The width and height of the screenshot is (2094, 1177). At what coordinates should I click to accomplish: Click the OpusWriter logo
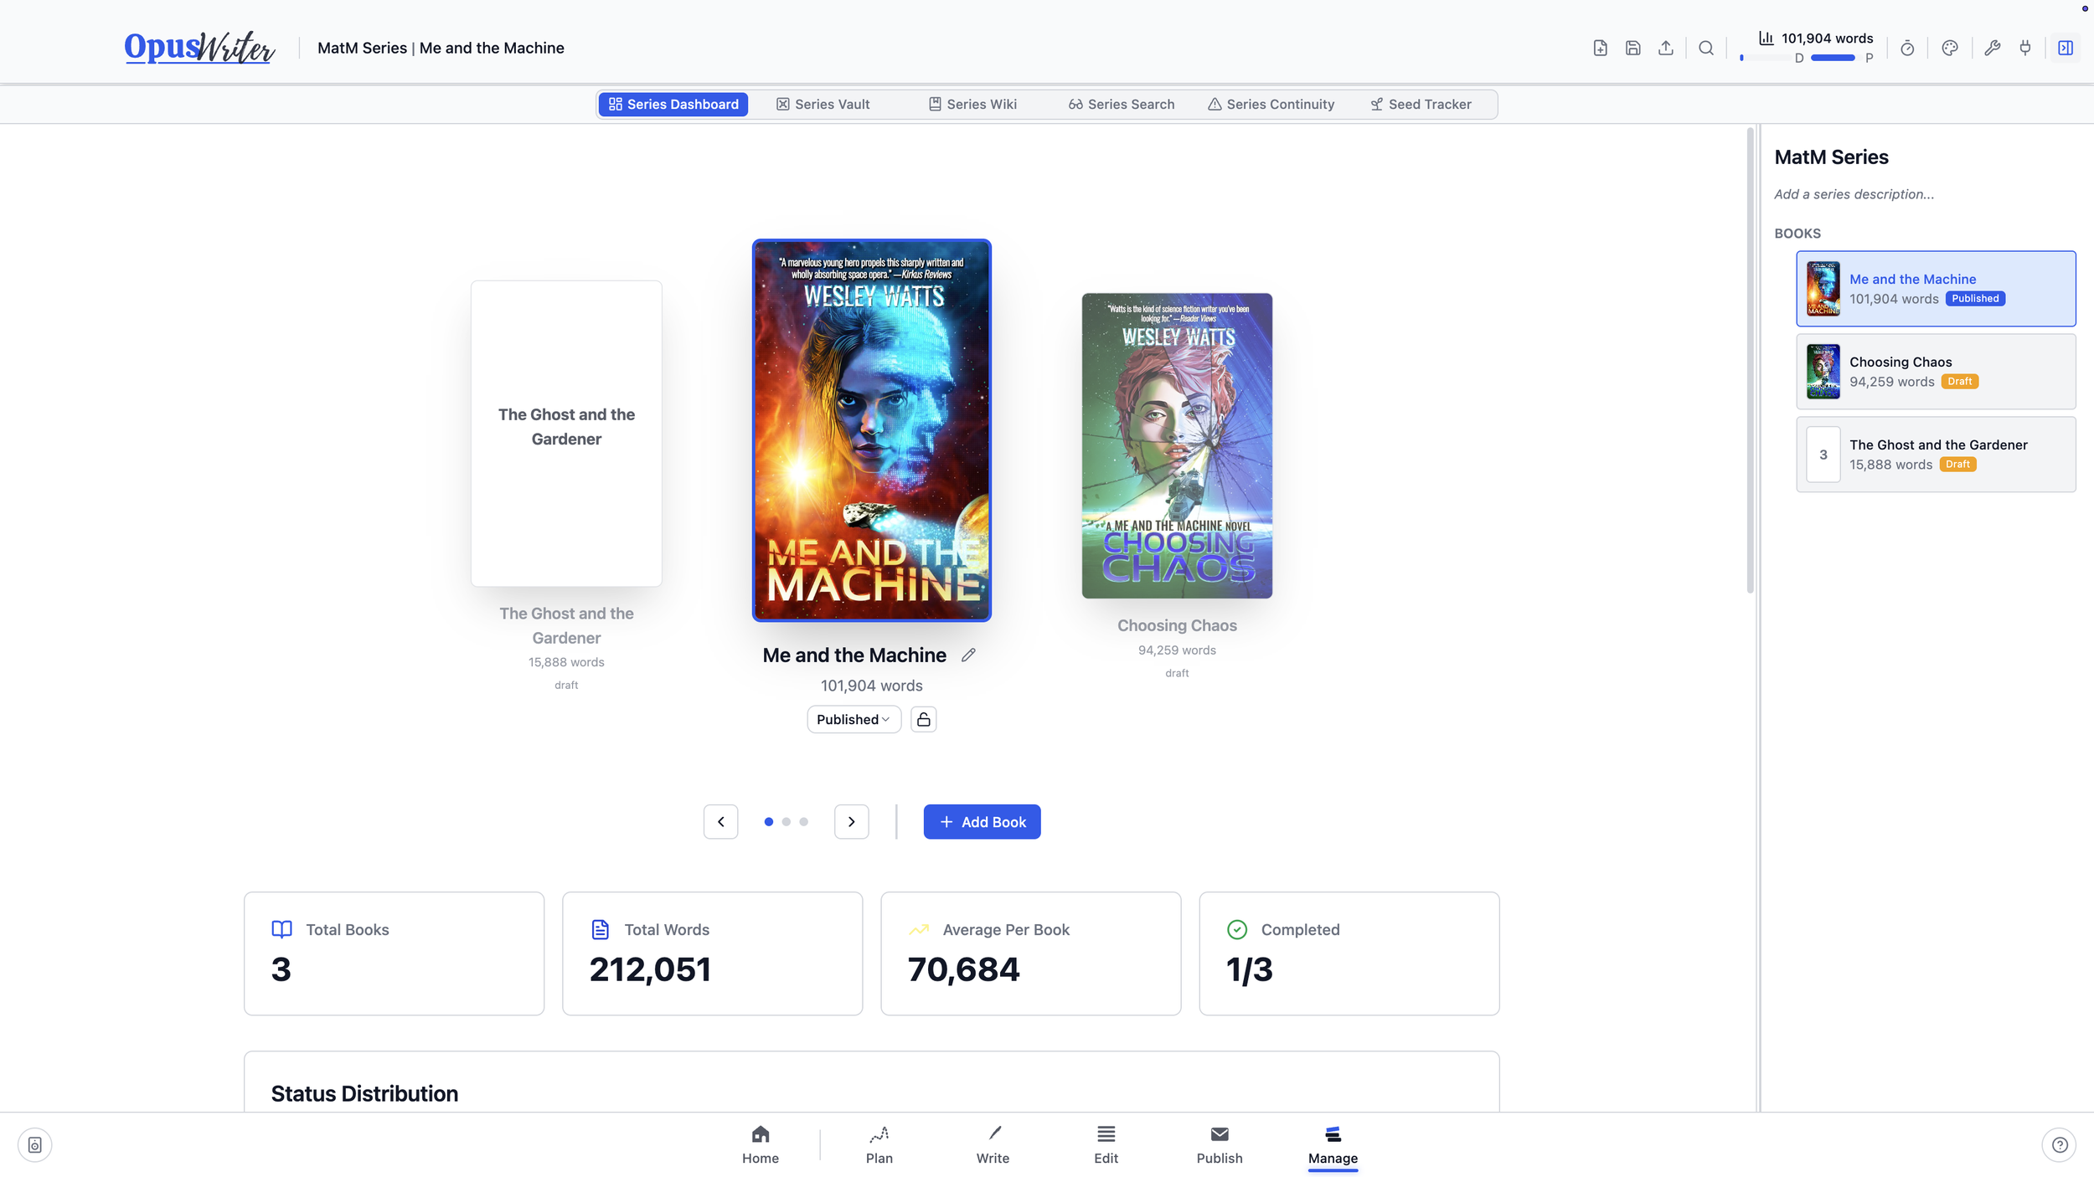click(x=199, y=47)
